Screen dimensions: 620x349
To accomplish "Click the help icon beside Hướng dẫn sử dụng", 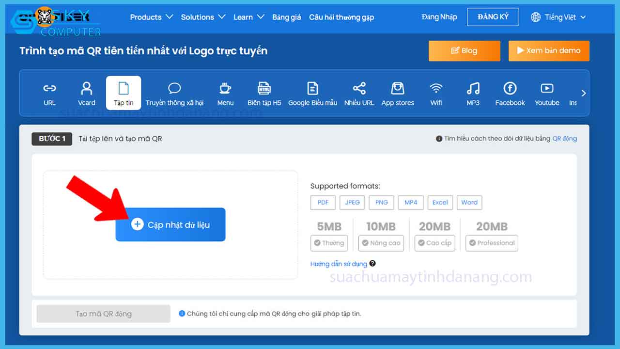I will click(x=372, y=264).
